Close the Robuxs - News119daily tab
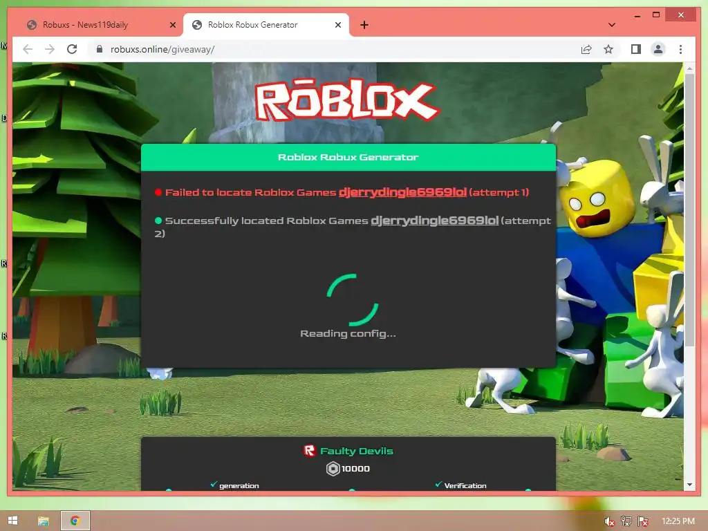 (x=172, y=25)
